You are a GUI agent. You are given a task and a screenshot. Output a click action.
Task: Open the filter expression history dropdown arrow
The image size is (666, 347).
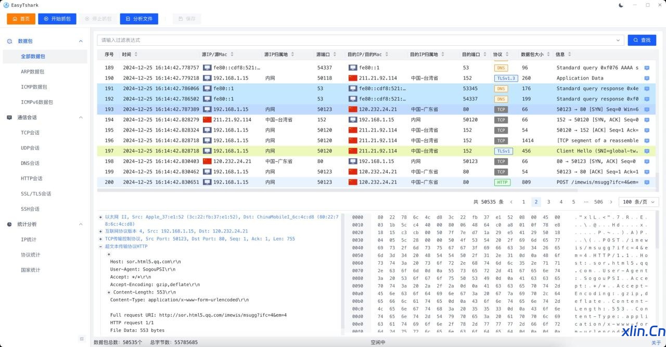tap(618, 40)
